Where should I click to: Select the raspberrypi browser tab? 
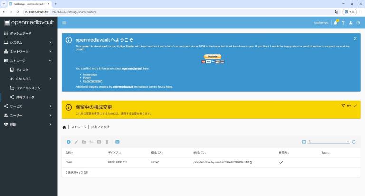(29, 4)
